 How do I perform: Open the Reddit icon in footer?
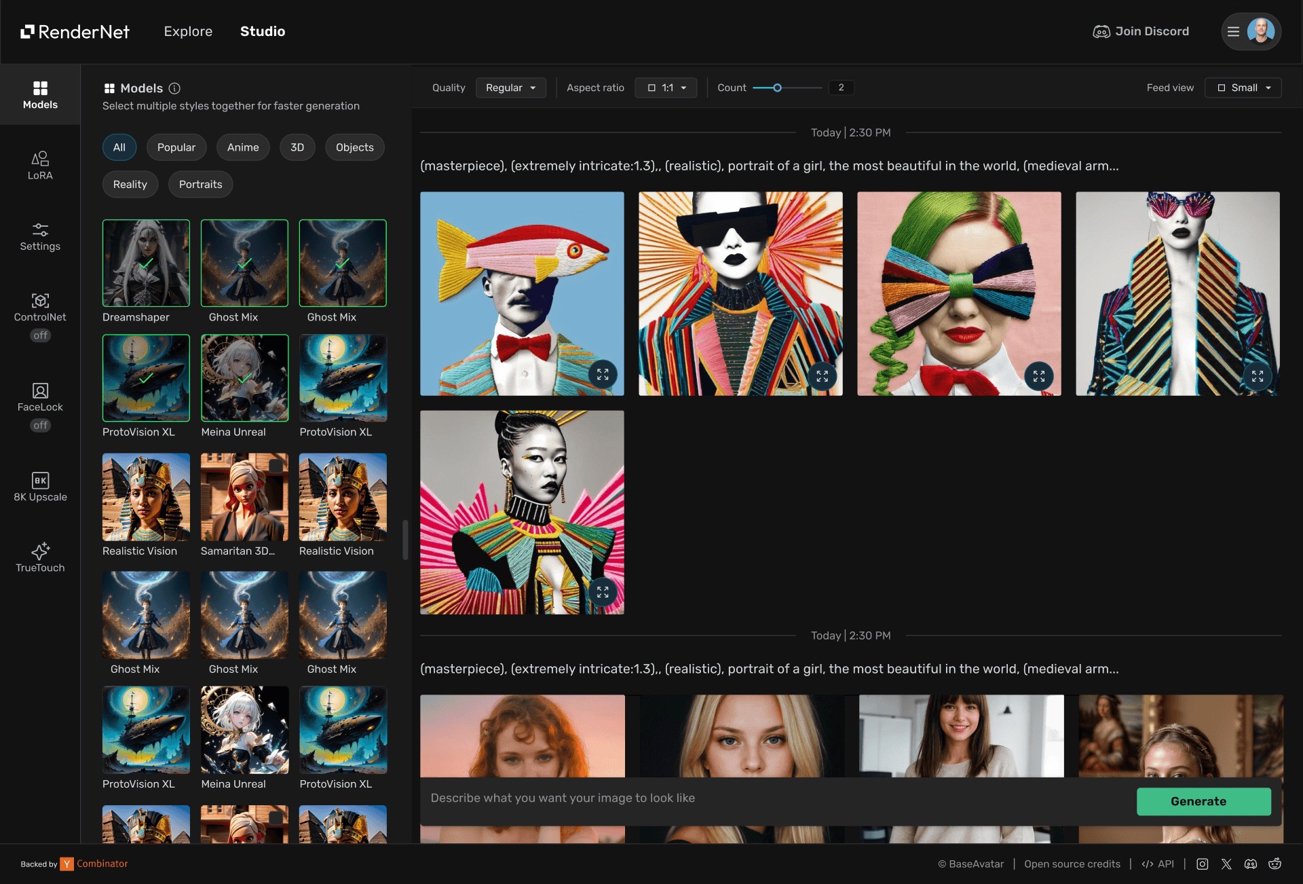[x=1275, y=864]
